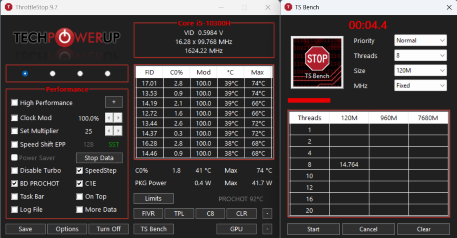Click the red benchmark progress bar
The width and height of the screenshot is (457, 238).
pos(309,100)
